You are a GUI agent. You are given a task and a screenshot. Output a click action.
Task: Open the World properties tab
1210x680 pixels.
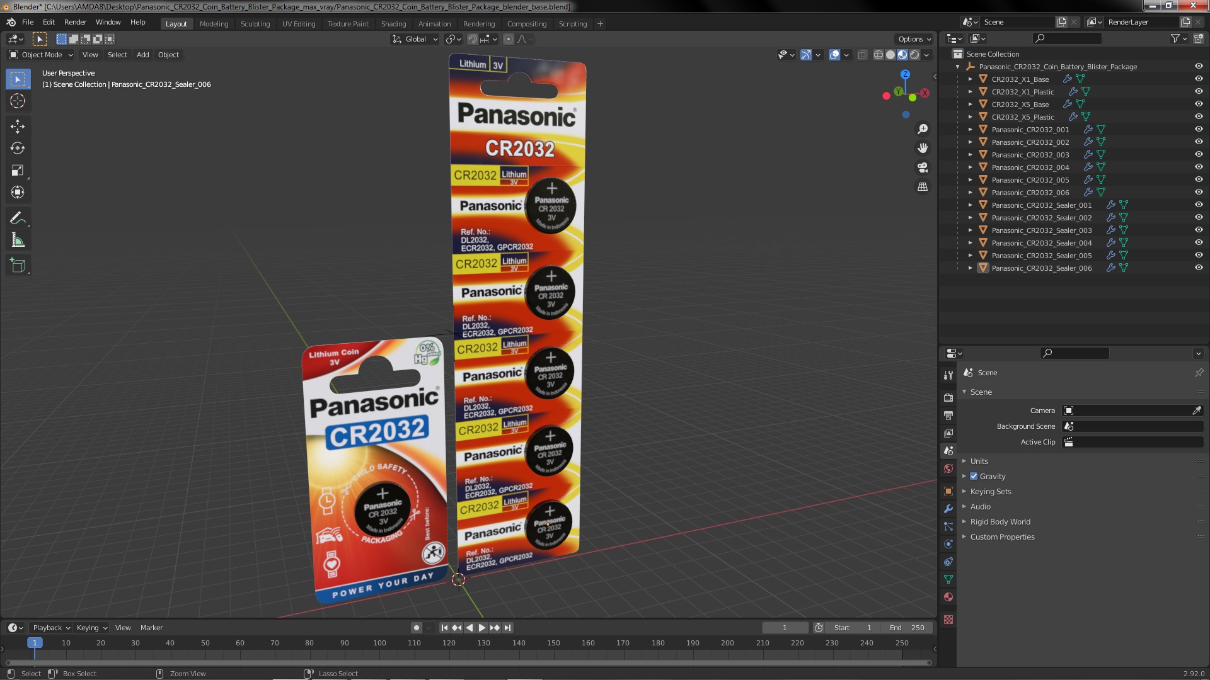(948, 468)
